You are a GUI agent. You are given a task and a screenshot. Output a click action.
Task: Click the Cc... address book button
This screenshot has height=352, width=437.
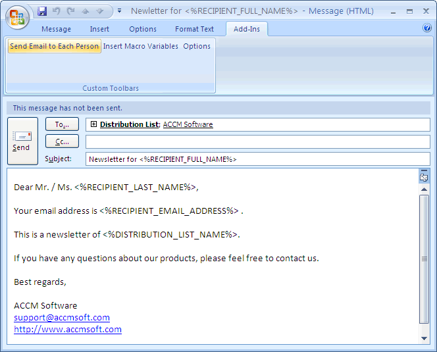tap(62, 141)
